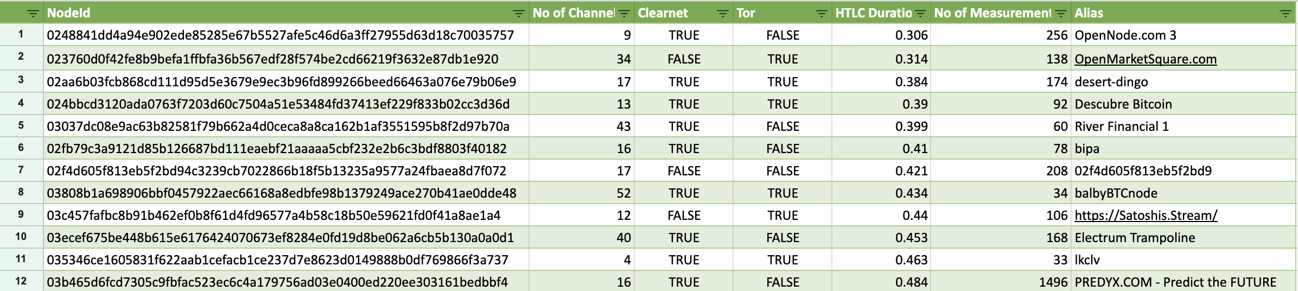Open the https://Satoshis.Stream/ link
Screen dimensions: 1298x291
point(1146,216)
